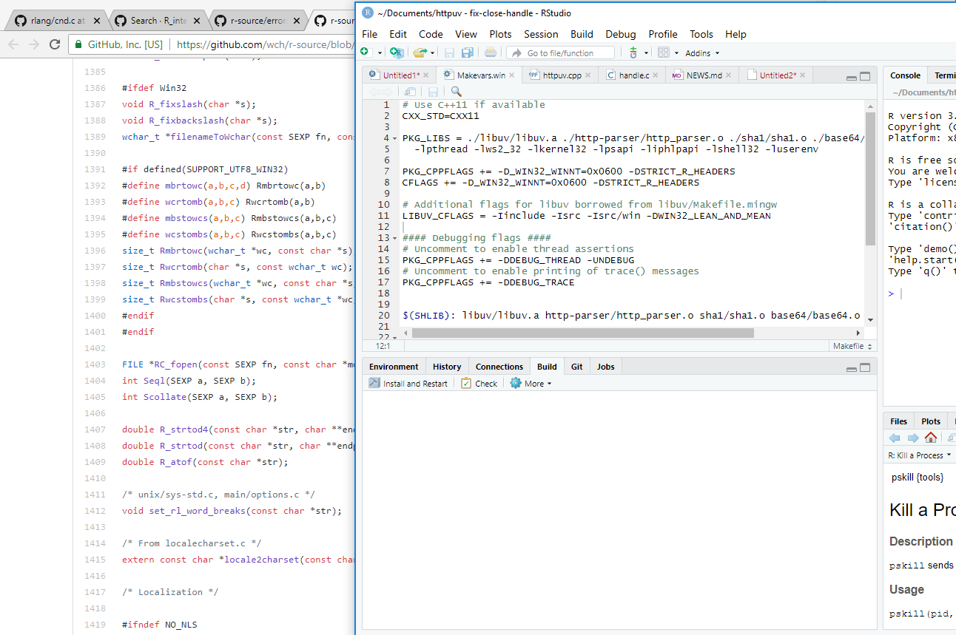Click the Go to file/function search box

click(560, 52)
